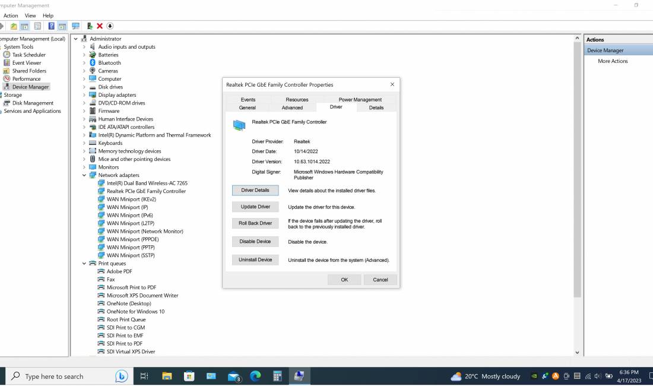Select Intel(R) Dual Band Wireless-AC 7265
The height and width of the screenshot is (386, 653).
point(147,183)
